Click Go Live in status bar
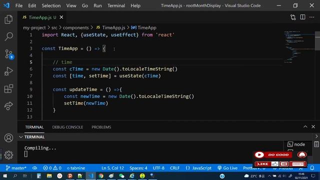Image resolution: width=320 pixels, height=180 pixels. click(x=227, y=168)
